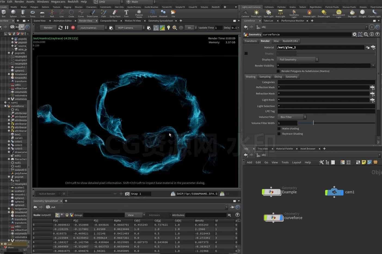382x254 pixels.
Task: Select the Platonic Solids shelf tool
Action: coord(139,14)
